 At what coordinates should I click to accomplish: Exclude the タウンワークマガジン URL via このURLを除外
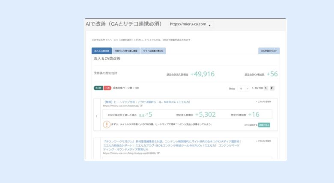click(x=263, y=141)
